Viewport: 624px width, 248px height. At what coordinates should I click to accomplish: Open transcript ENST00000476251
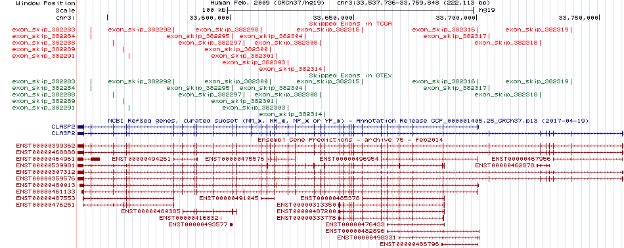pos(45,205)
